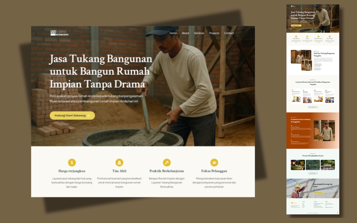Select the Praktik Berkelanjutan heading

[x=167, y=171]
